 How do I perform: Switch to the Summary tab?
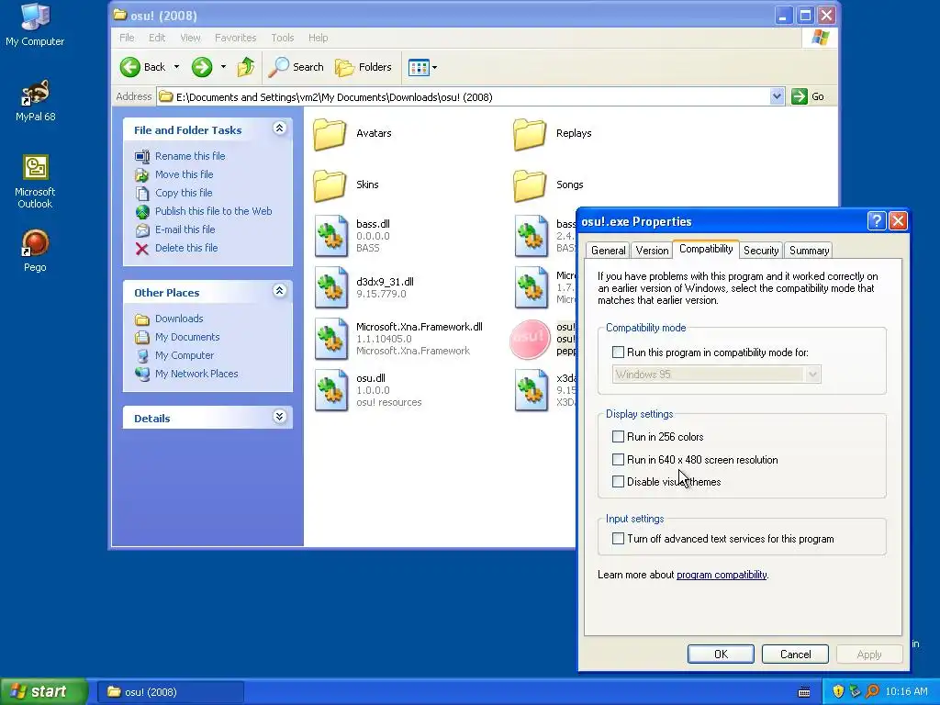(809, 251)
